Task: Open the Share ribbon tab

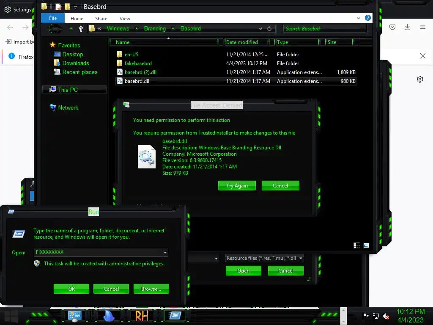Action: point(101,19)
